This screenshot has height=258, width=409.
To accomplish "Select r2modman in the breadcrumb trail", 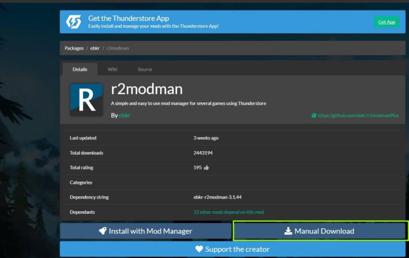I will [117, 48].
